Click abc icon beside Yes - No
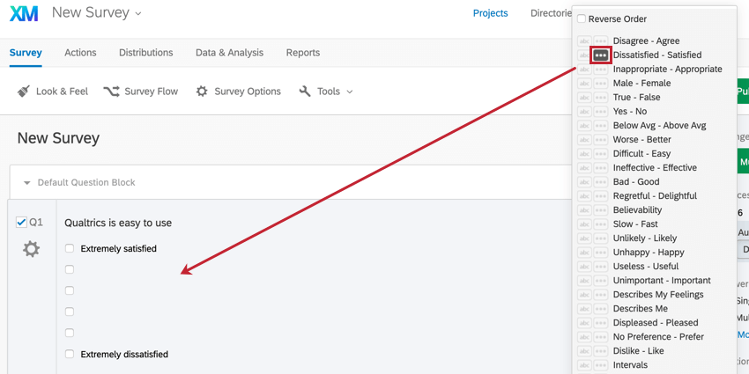The width and height of the screenshot is (749, 374). point(584,112)
